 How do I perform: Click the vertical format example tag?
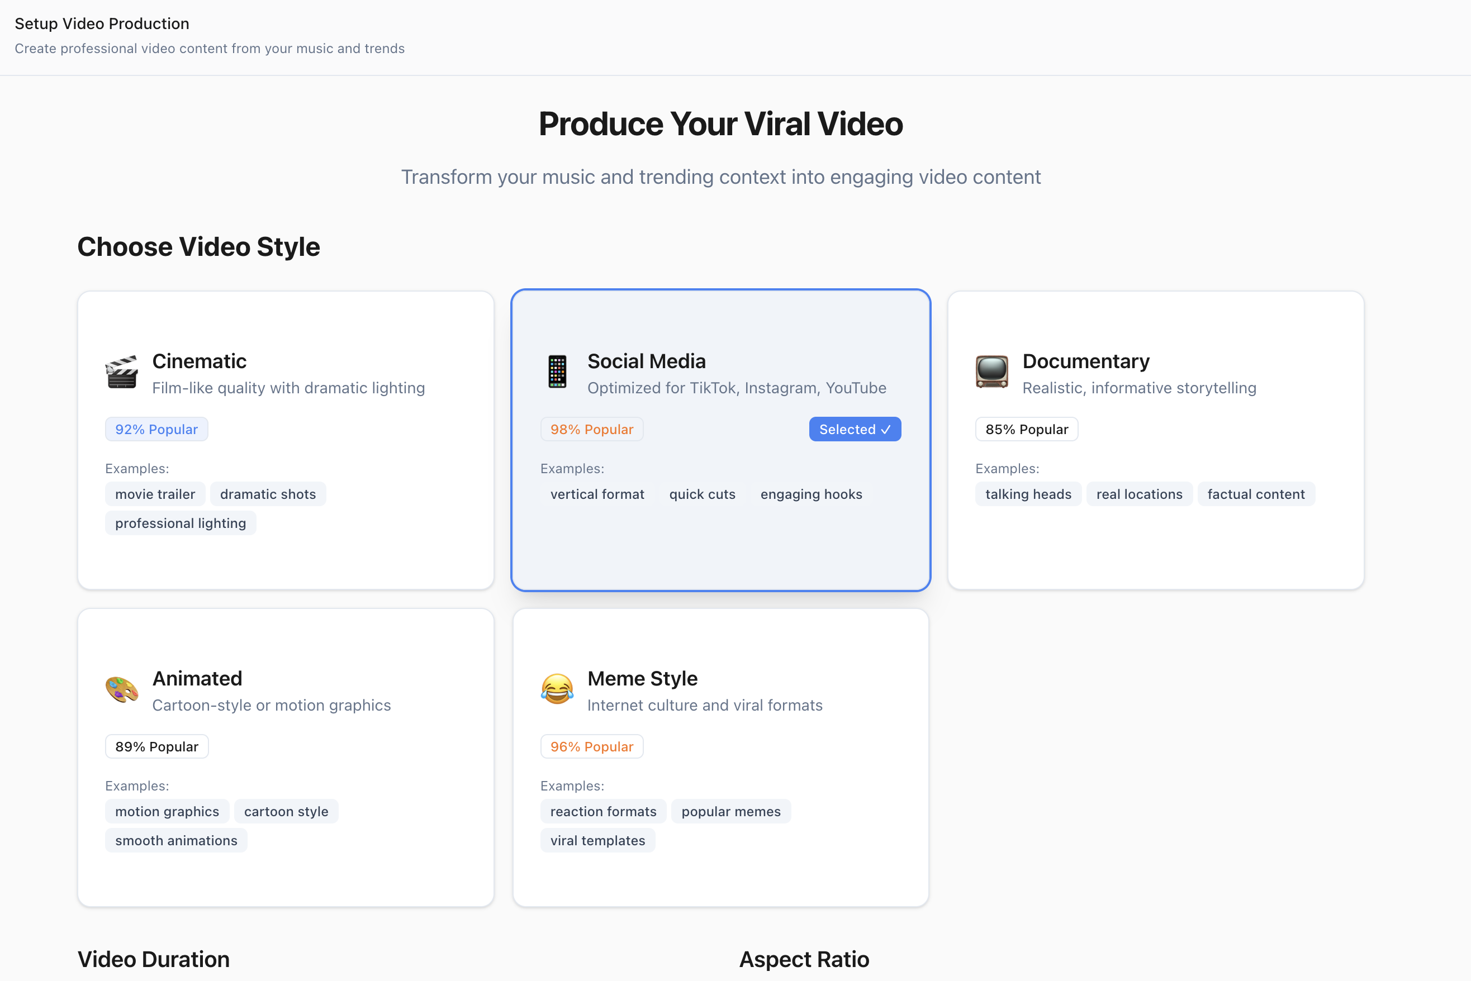(x=597, y=494)
